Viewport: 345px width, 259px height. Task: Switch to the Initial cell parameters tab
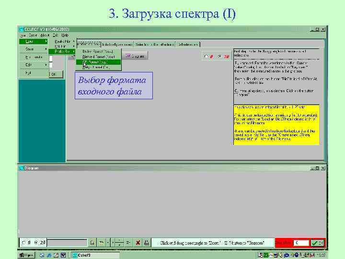pyautogui.click(x=117, y=44)
